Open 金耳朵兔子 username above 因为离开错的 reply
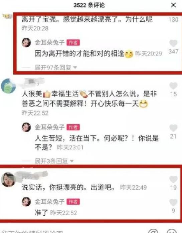This screenshot has width=182, height=233. point(49,43)
